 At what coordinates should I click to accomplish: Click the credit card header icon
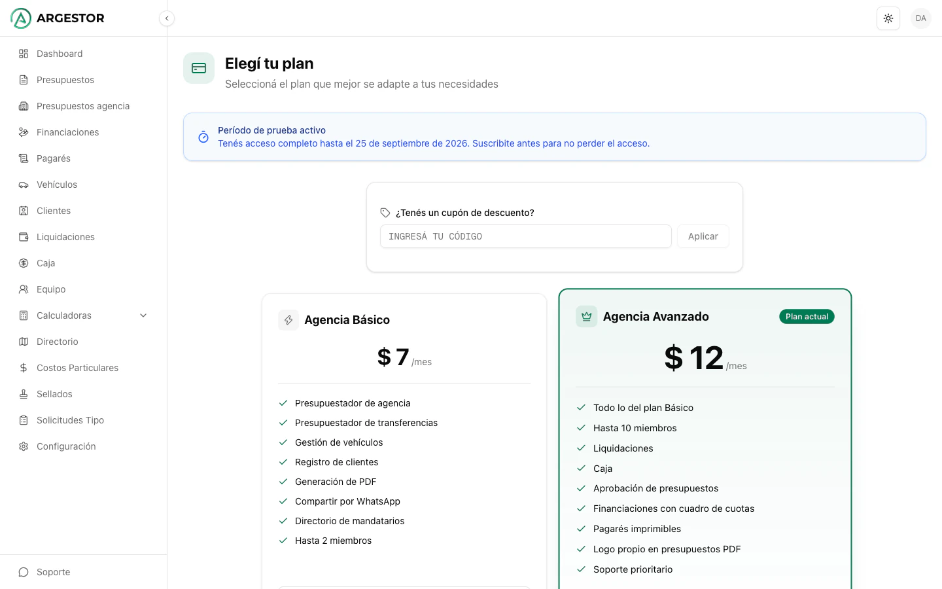pyautogui.click(x=199, y=68)
